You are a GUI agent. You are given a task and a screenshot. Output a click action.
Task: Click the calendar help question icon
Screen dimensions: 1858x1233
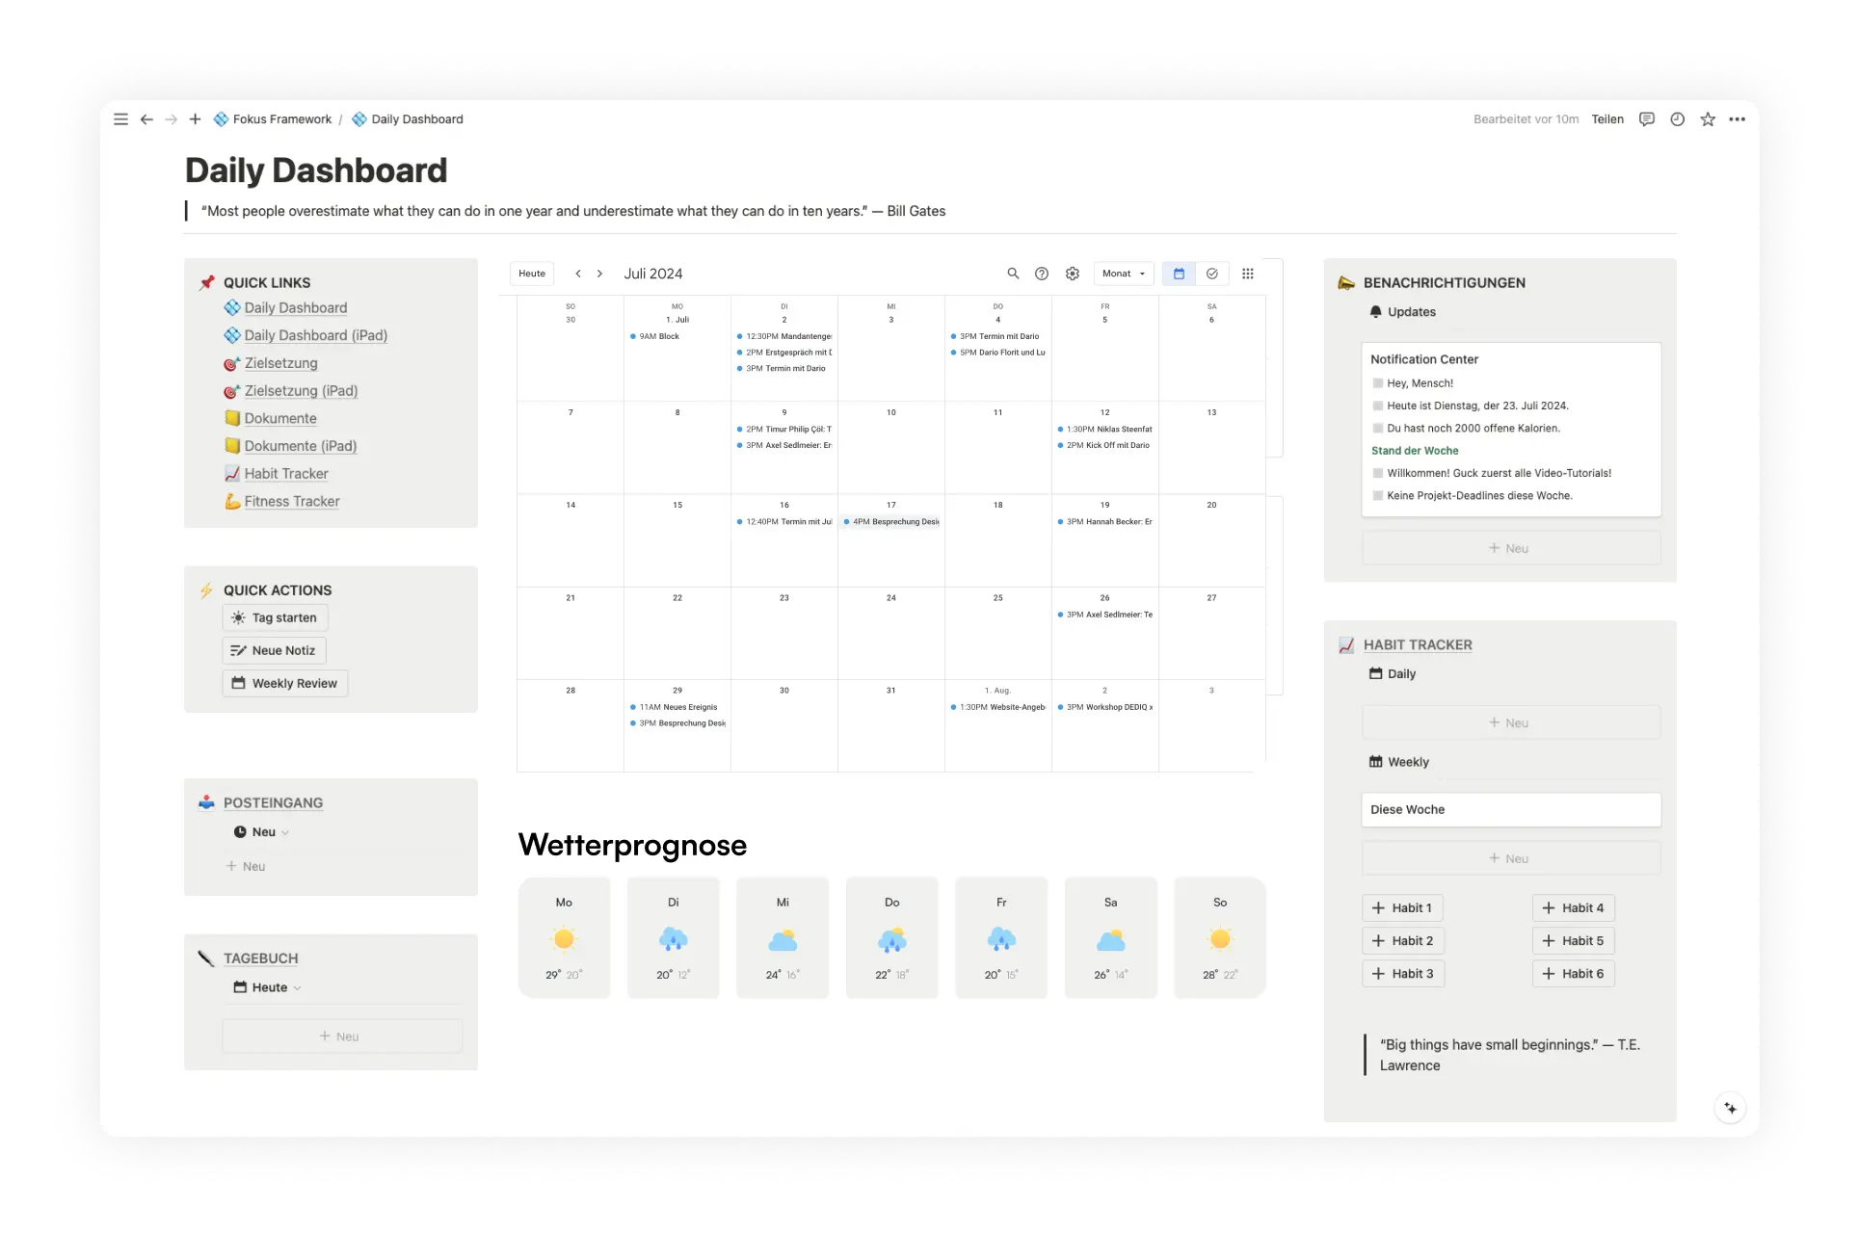coord(1042,274)
